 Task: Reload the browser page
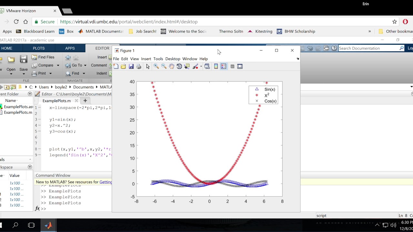pos(16,22)
